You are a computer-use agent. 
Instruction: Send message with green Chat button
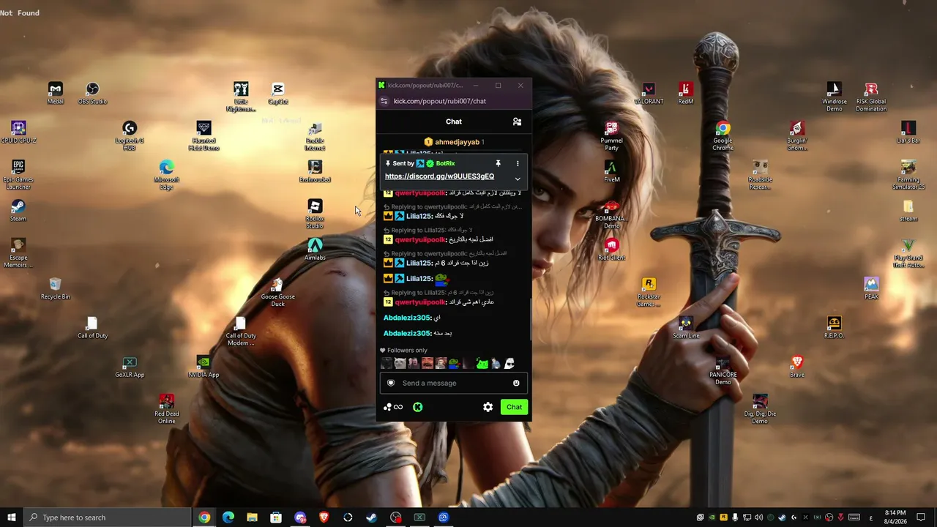coord(514,407)
